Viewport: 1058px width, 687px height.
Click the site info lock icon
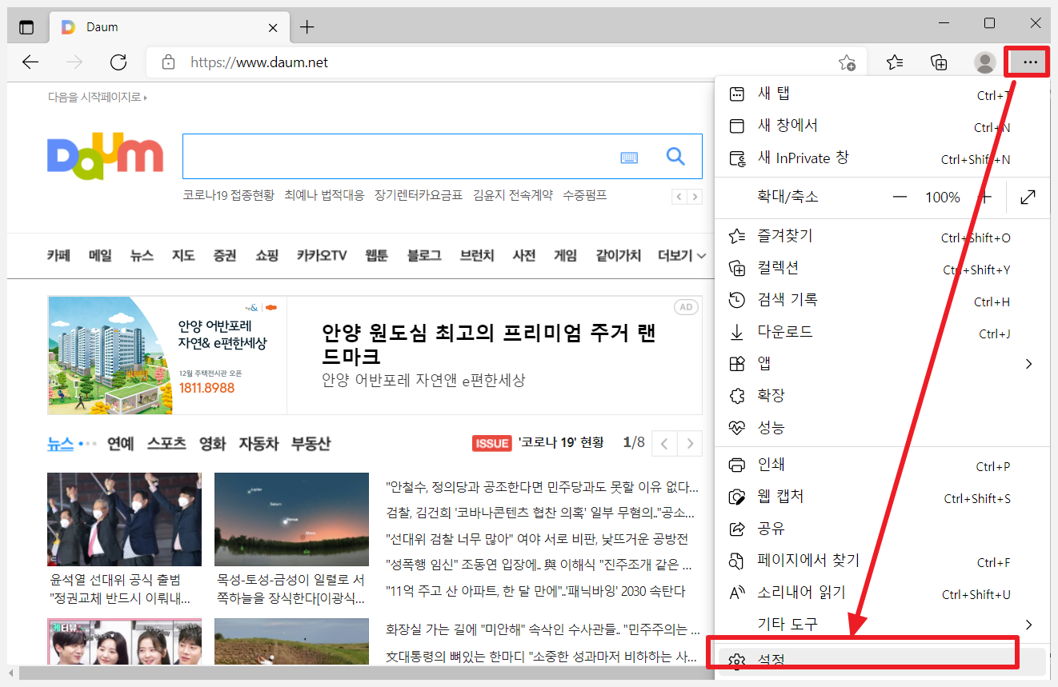pos(168,62)
